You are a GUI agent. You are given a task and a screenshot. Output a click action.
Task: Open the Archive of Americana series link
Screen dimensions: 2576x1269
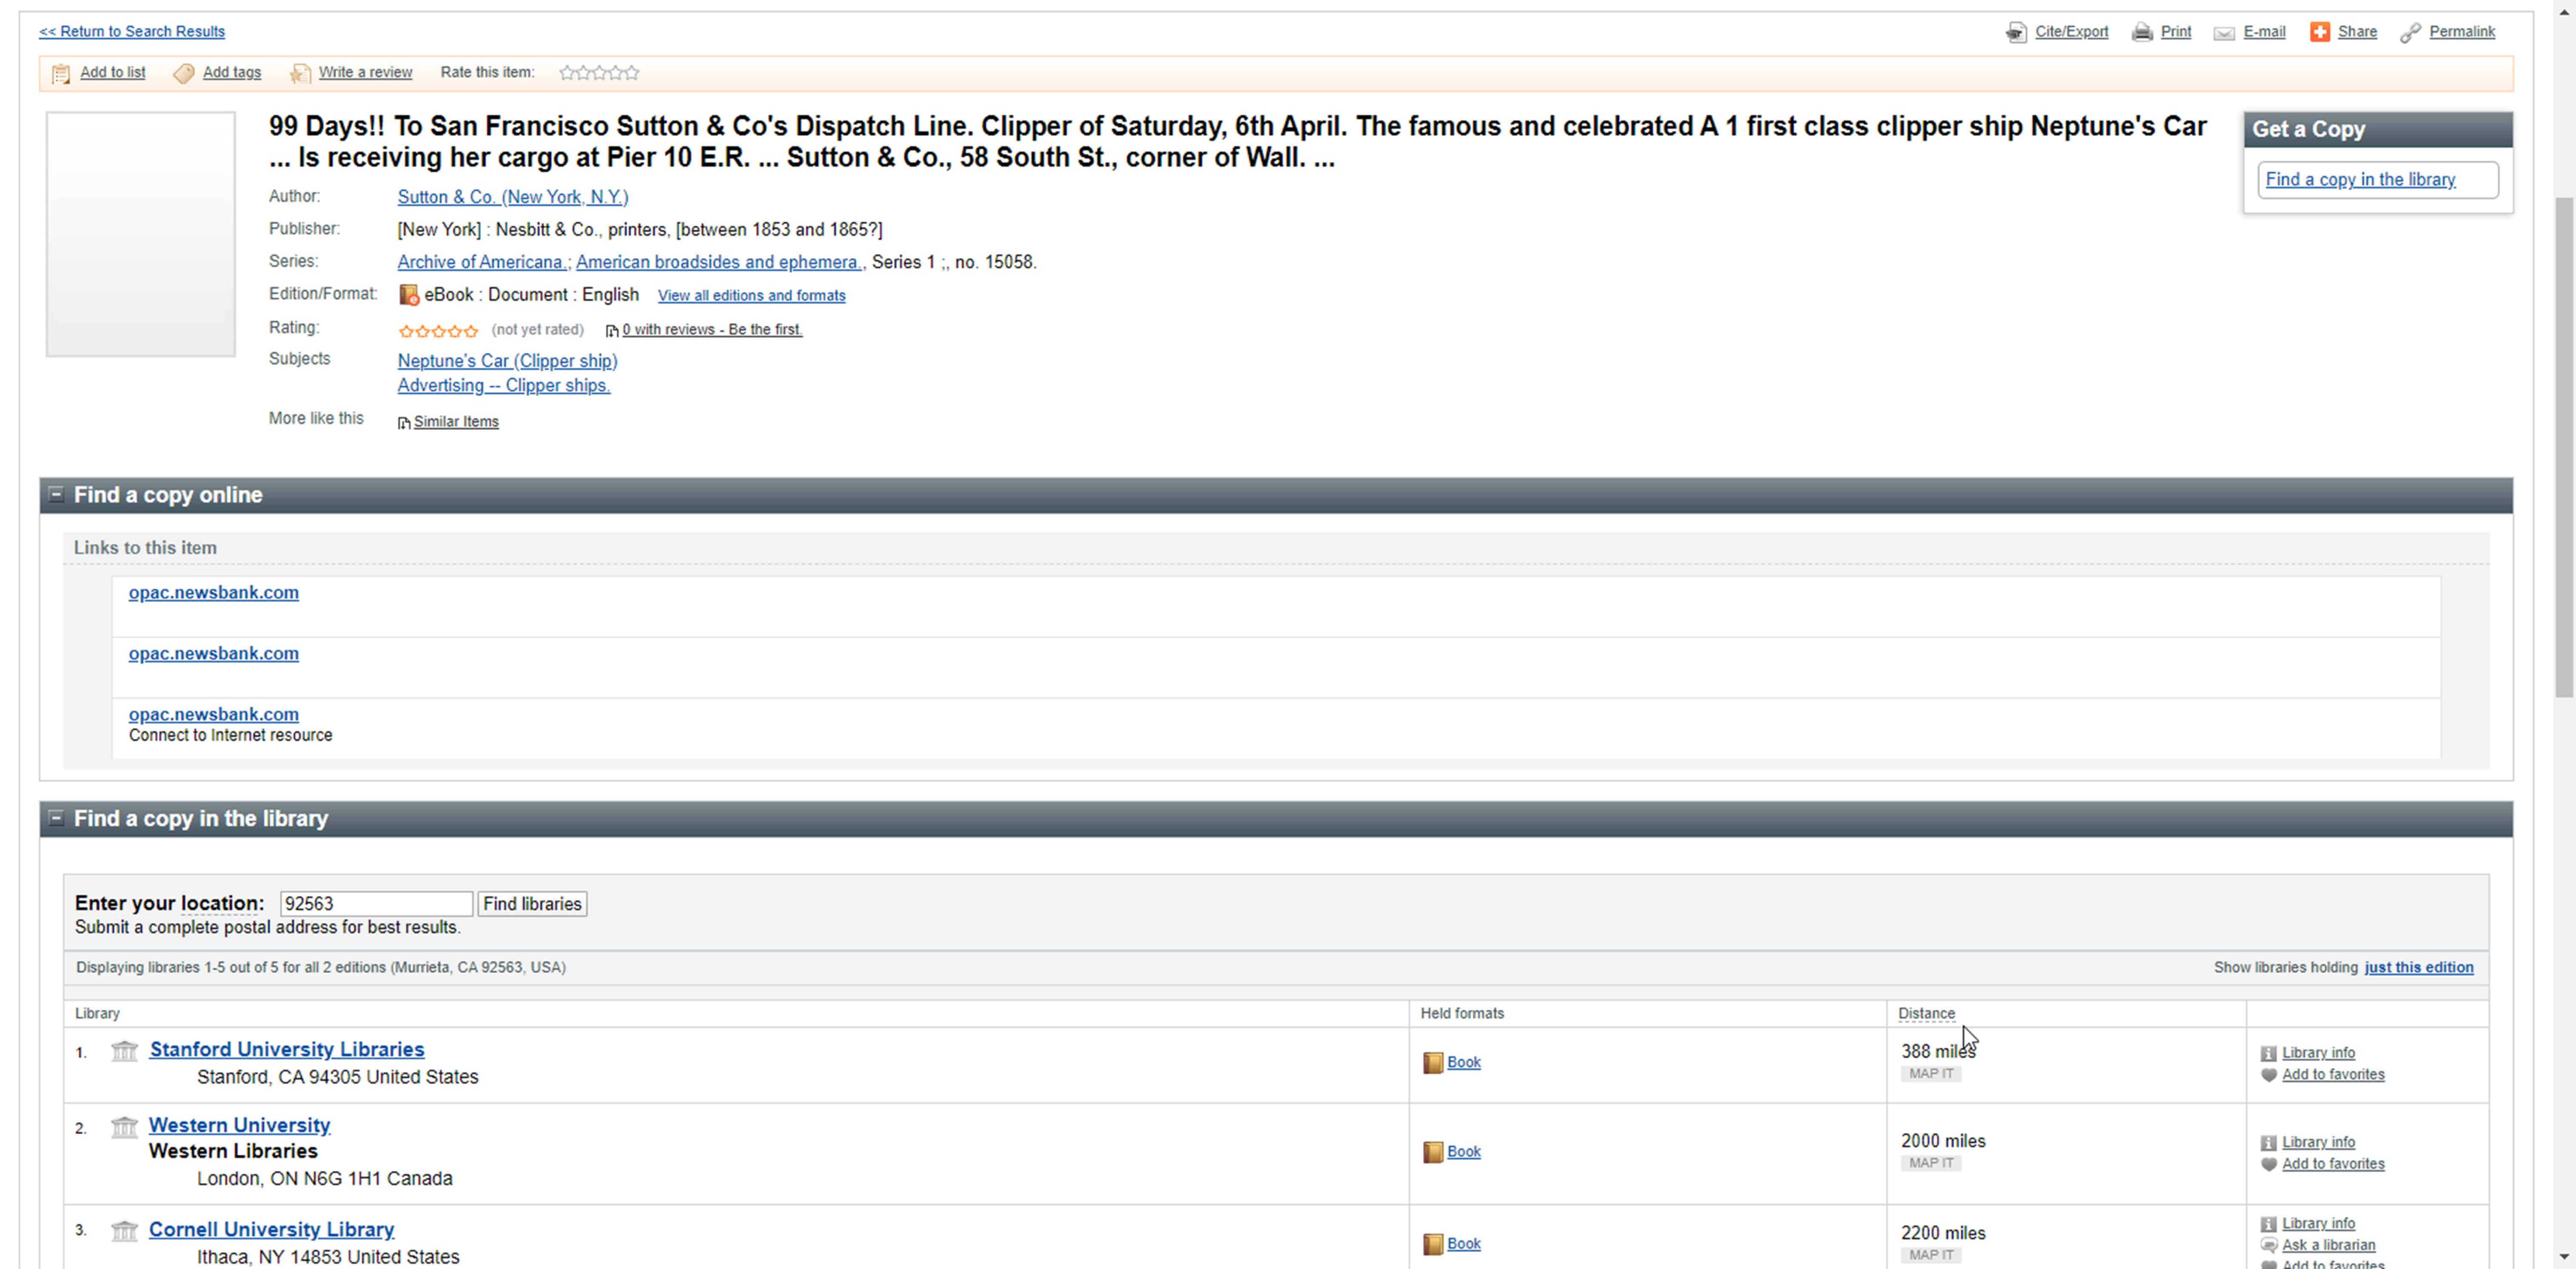coord(483,262)
